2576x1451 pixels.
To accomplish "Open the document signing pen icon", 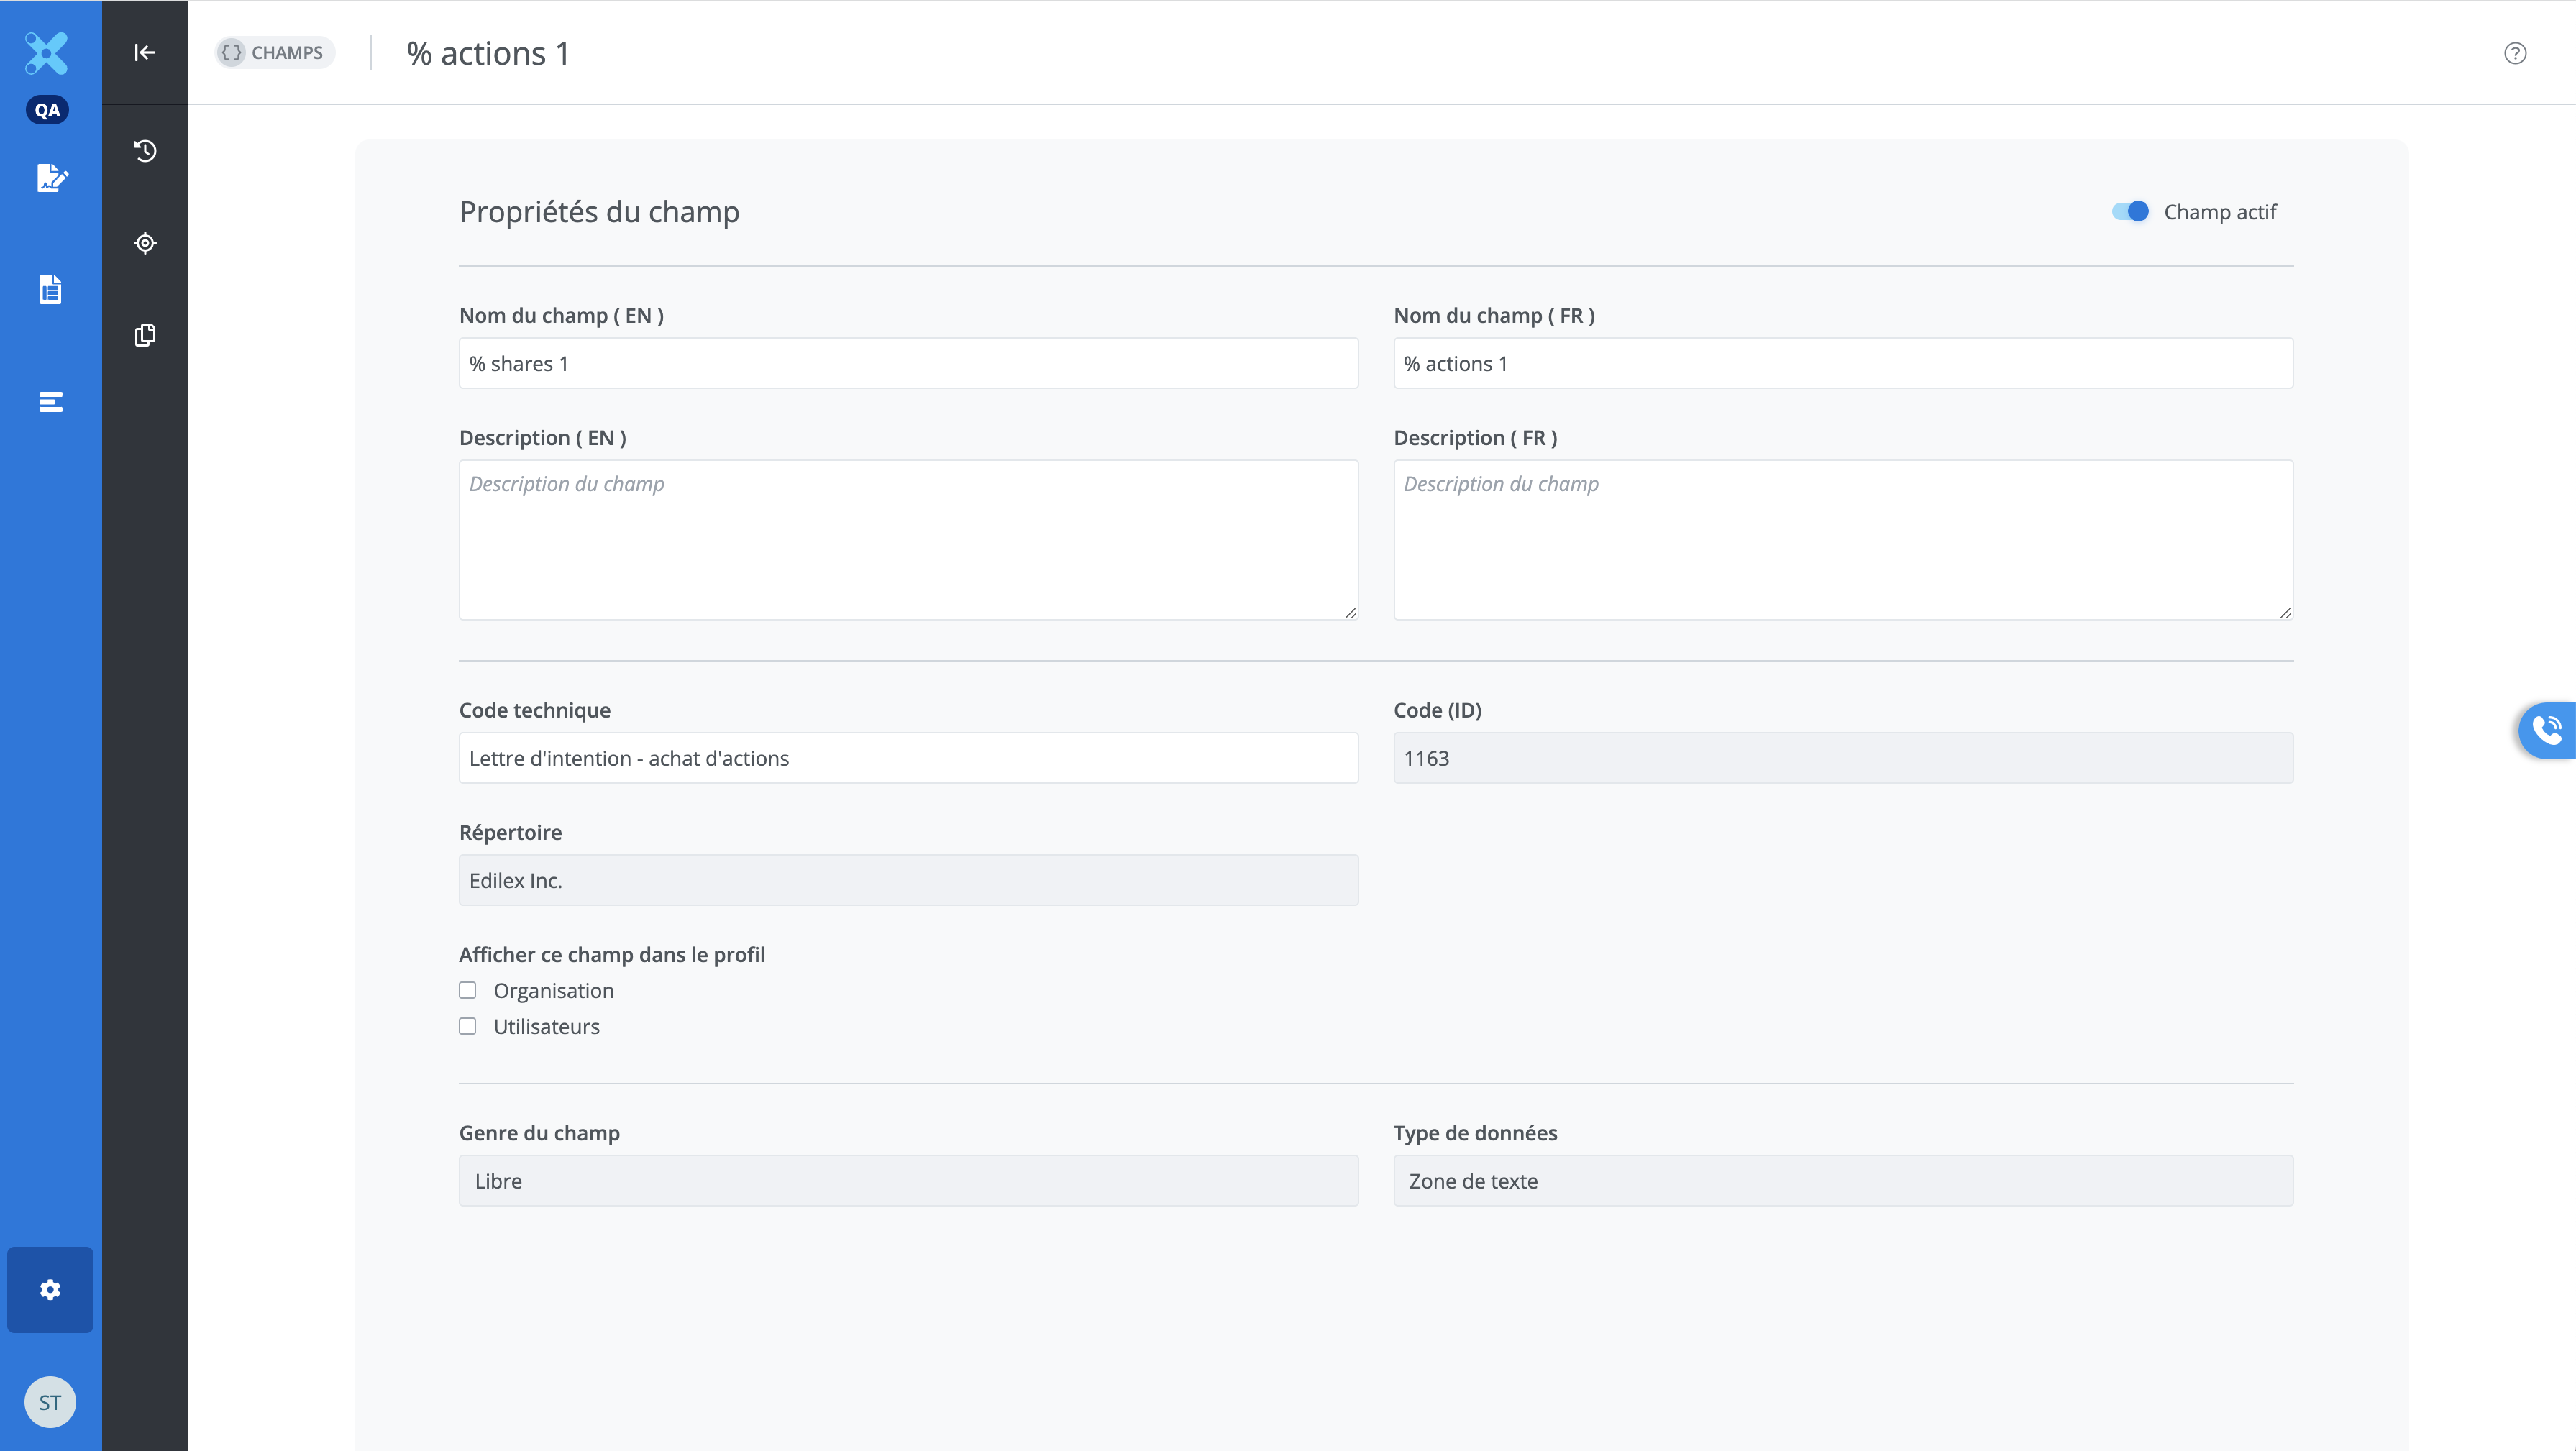I will click(x=51, y=178).
